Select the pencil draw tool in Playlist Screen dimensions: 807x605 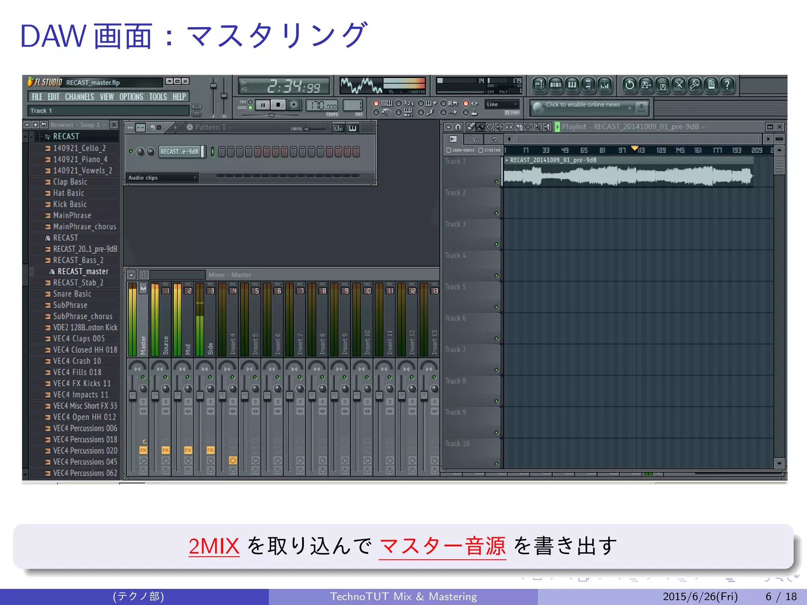(471, 127)
